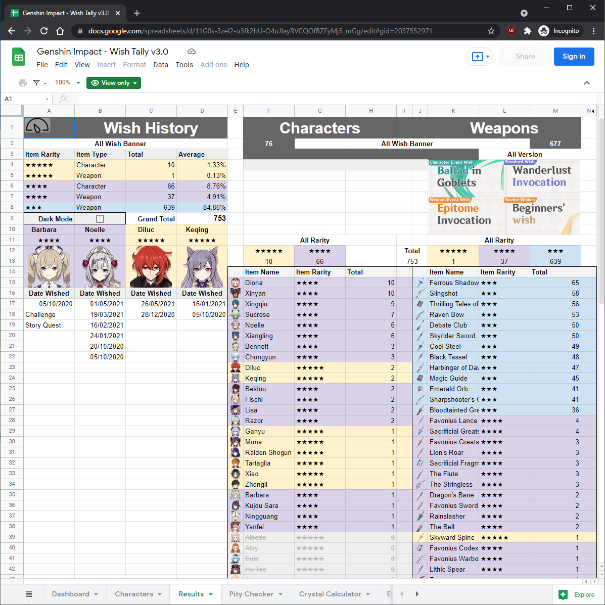
Task: Expand the Dashboard tab menu arrow
Action: (96, 594)
